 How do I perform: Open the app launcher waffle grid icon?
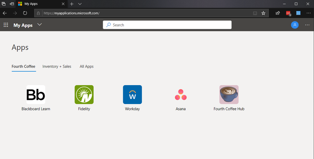[x=6, y=25]
